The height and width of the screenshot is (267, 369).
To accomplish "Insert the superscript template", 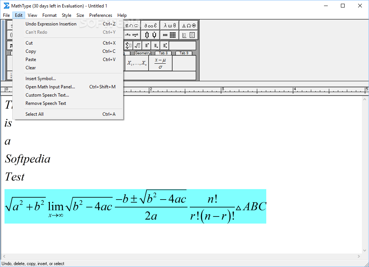I will click(x=147, y=45).
